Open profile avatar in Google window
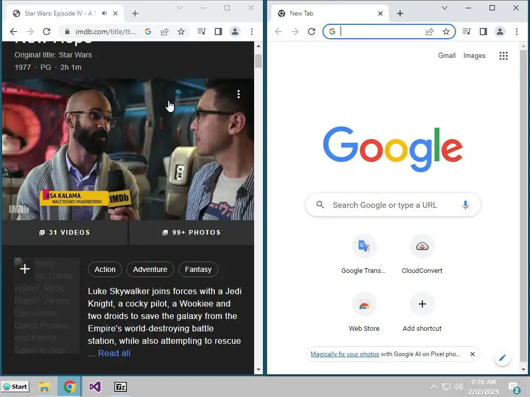Image resolution: width=530 pixels, height=397 pixels. point(499,32)
